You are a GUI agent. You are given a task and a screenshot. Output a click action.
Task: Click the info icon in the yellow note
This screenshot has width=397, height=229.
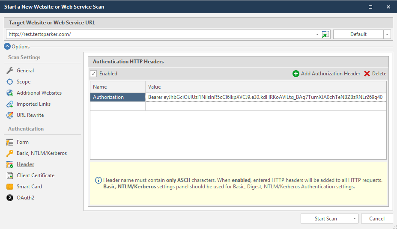point(99,180)
